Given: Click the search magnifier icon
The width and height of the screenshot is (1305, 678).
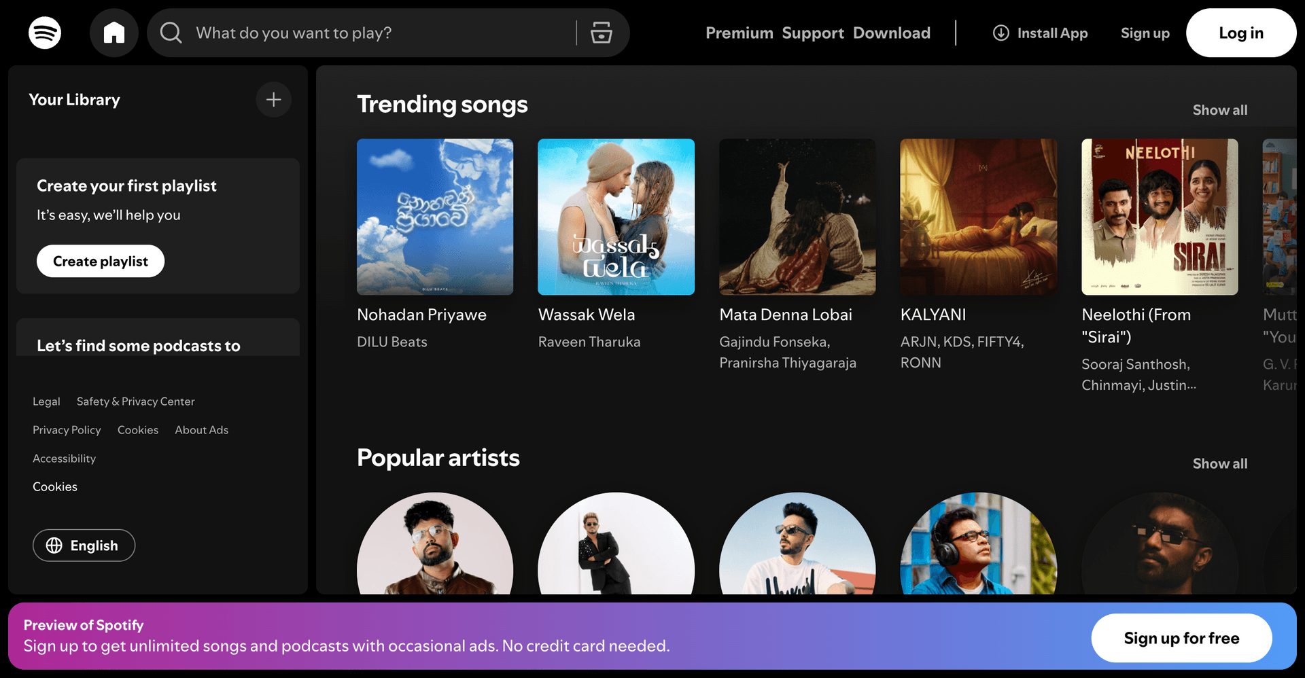Looking at the screenshot, I should (x=171, y=33).
